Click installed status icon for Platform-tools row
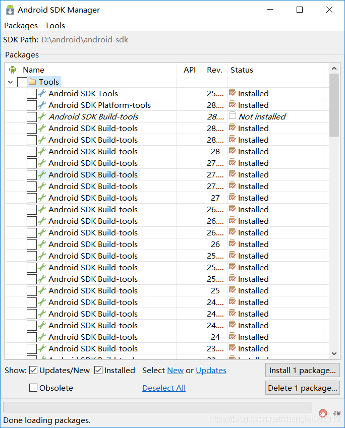345x428 pixels. (232, 104)
